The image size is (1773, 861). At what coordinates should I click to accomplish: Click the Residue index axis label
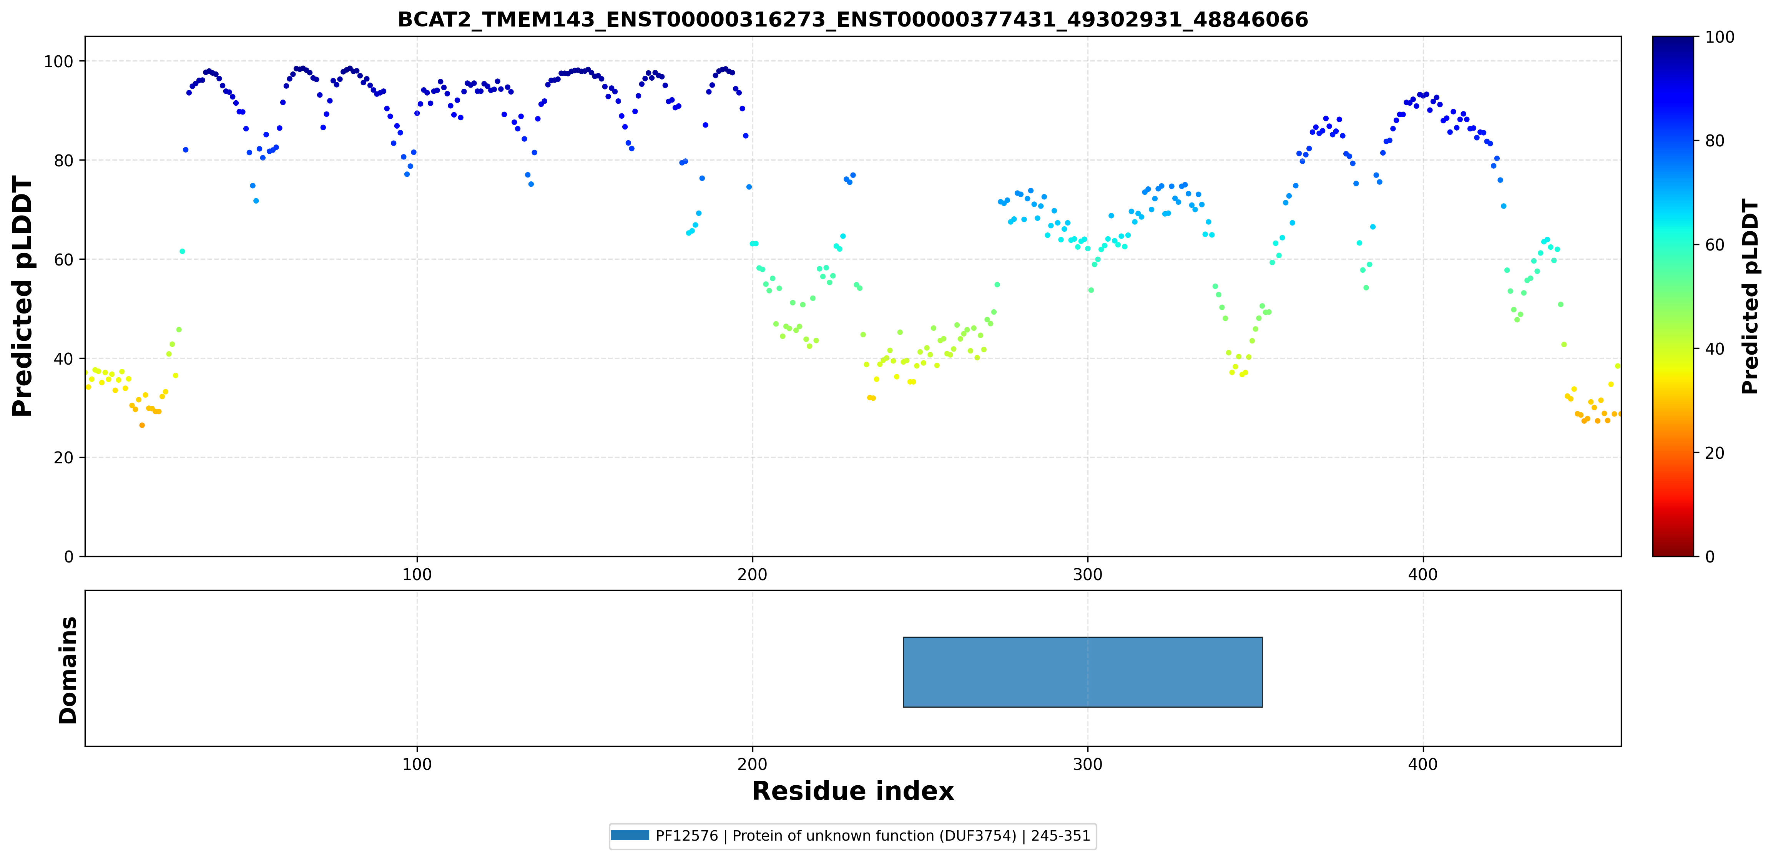click(x=853, y=791)
